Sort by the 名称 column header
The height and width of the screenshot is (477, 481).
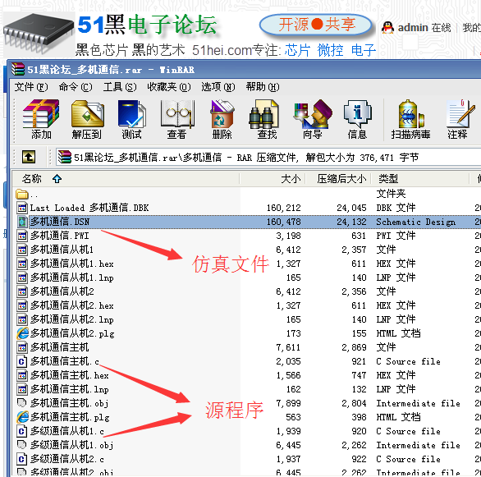click(126, 178)
